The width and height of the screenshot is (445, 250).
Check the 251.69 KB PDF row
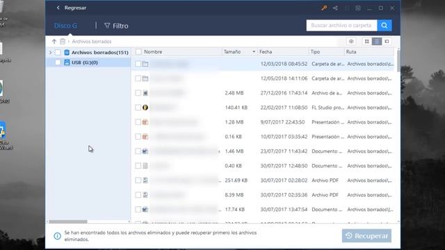pyautogui.click(x=138, y=181)
